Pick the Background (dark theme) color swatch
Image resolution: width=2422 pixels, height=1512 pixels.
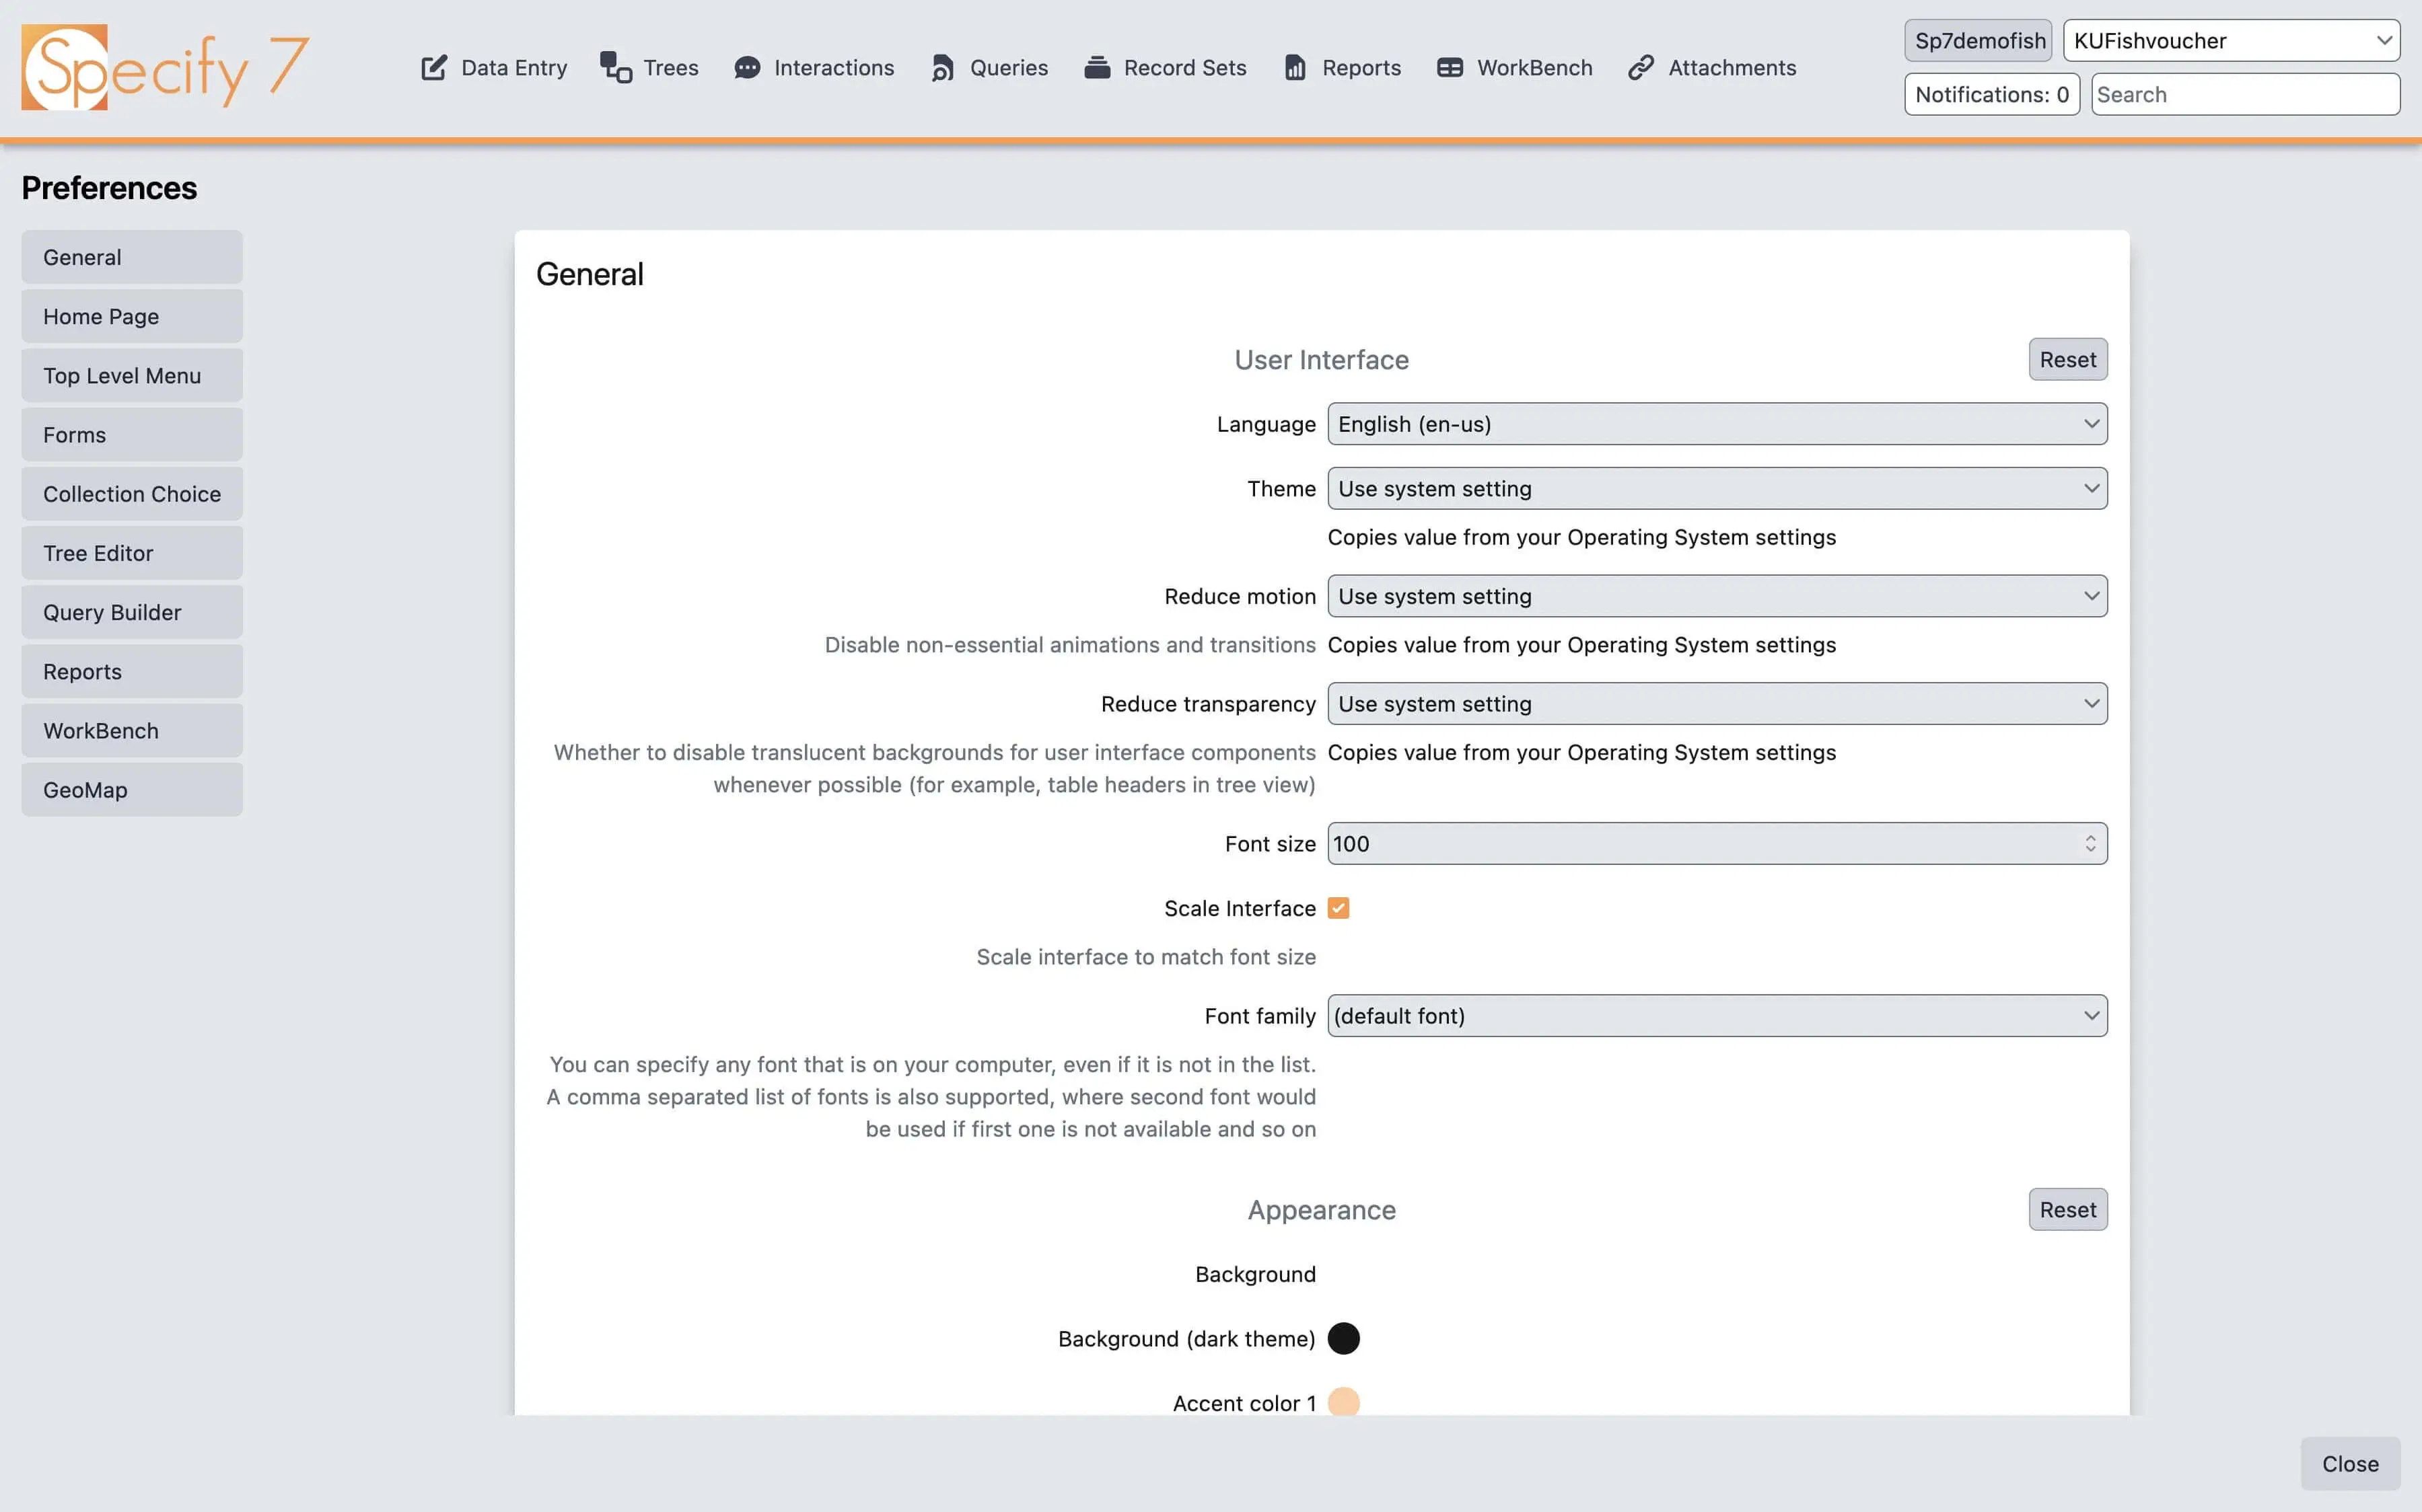[1343, 1338]
